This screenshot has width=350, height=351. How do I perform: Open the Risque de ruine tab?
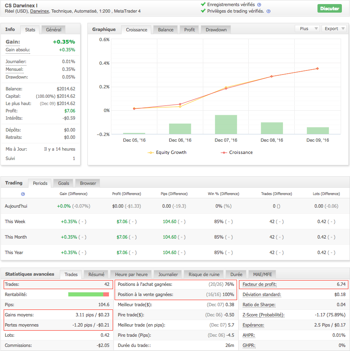point(203,274)
